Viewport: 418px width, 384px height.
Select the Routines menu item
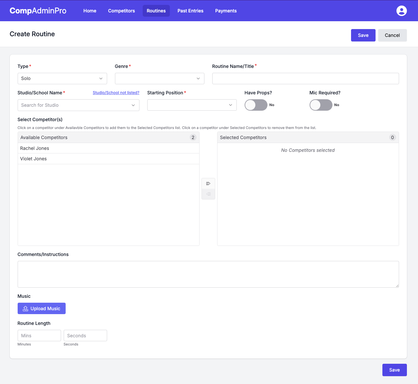156,11
